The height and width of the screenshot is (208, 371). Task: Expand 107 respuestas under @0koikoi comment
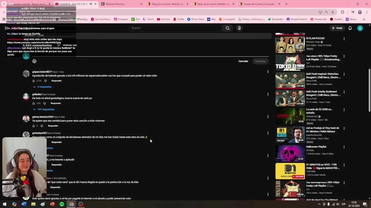pyautogui.click(x=44, y=109)
